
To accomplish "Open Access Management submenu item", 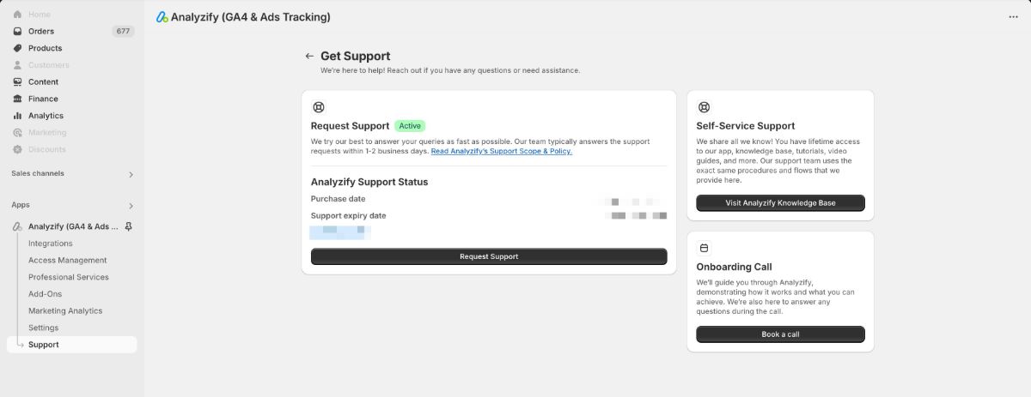I will [68, 260].
